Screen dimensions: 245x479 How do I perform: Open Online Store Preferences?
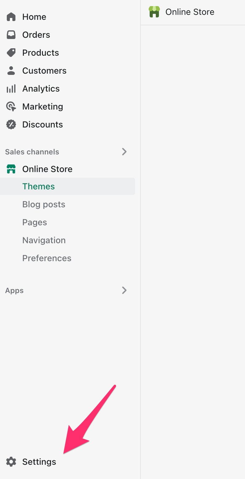[47, 258]
